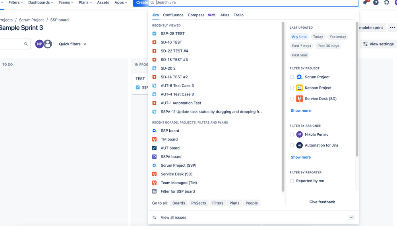Image resolution: width=397 pixels, height=226 pixels.
Task: Switch to the Atlas search tab
Action: 225,15
